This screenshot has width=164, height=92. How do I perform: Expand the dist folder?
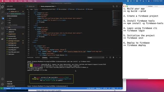[9, 20]
